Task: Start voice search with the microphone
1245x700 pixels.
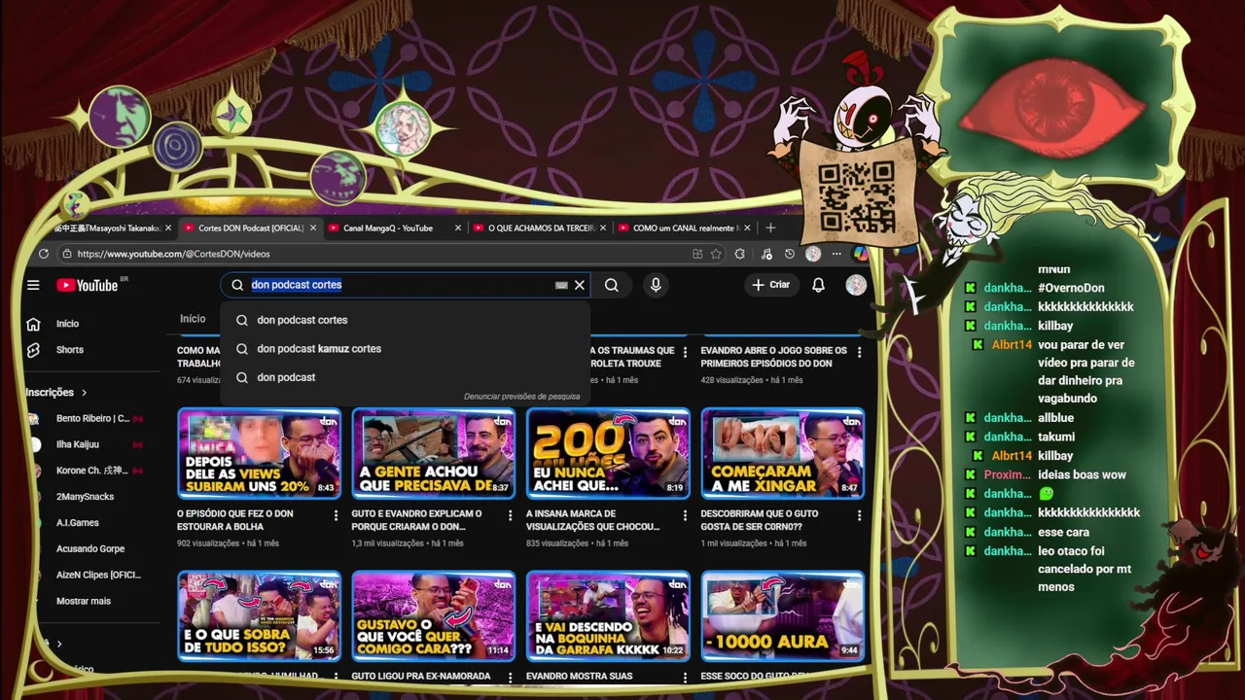Action: pyautogui.click(x=656, y=285)
